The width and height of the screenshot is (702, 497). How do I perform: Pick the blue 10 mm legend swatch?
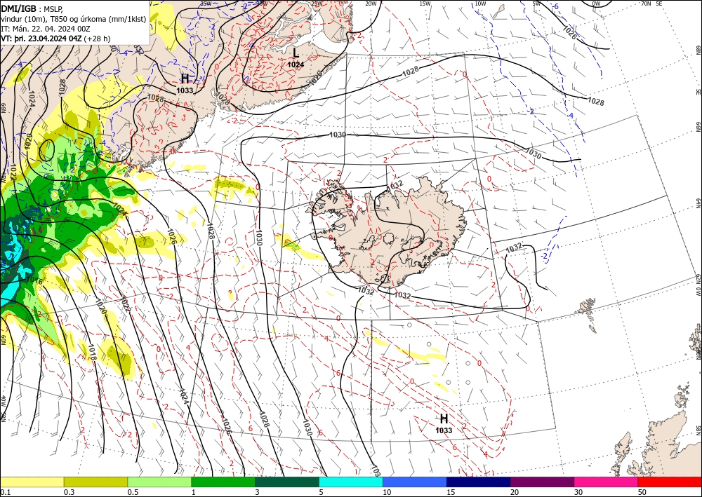[x=415, y=482]
